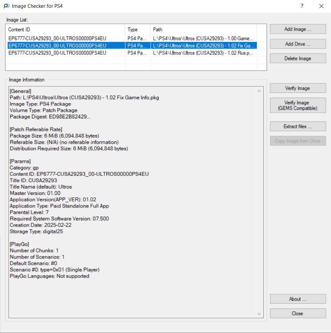
Task: Click the Package Digest line
Action: (x=50, y=117)
